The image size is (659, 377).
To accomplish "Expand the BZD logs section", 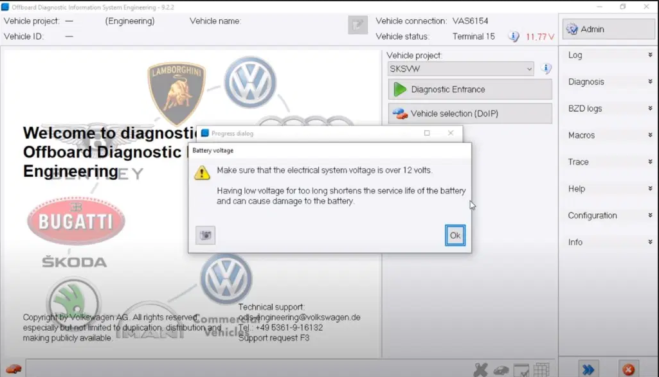I will pyautogui.click(x=609, y=109).
